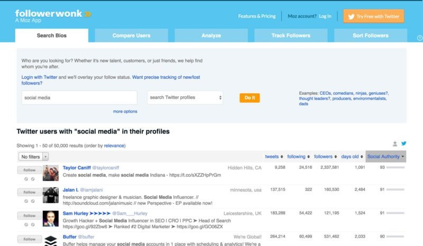423x246 pixels.
Task: Open Jalan I. name link
Action: 70,190
